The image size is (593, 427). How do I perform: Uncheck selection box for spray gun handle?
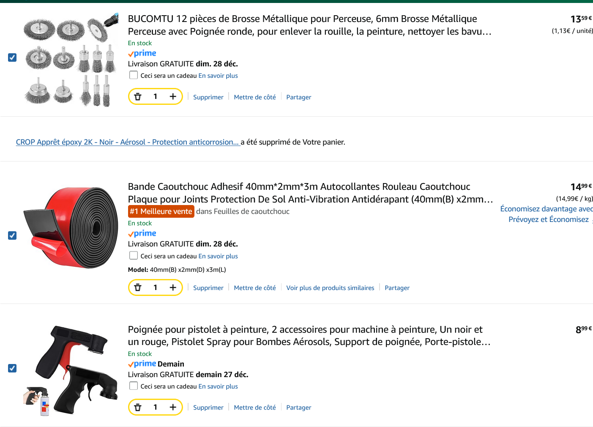click(x=12, y=368)
